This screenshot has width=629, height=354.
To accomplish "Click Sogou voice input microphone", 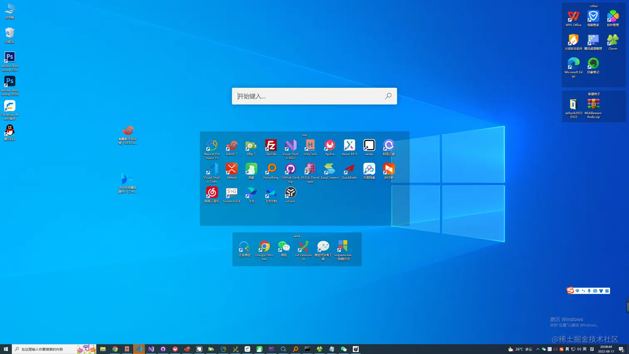I will coord(589,291).
